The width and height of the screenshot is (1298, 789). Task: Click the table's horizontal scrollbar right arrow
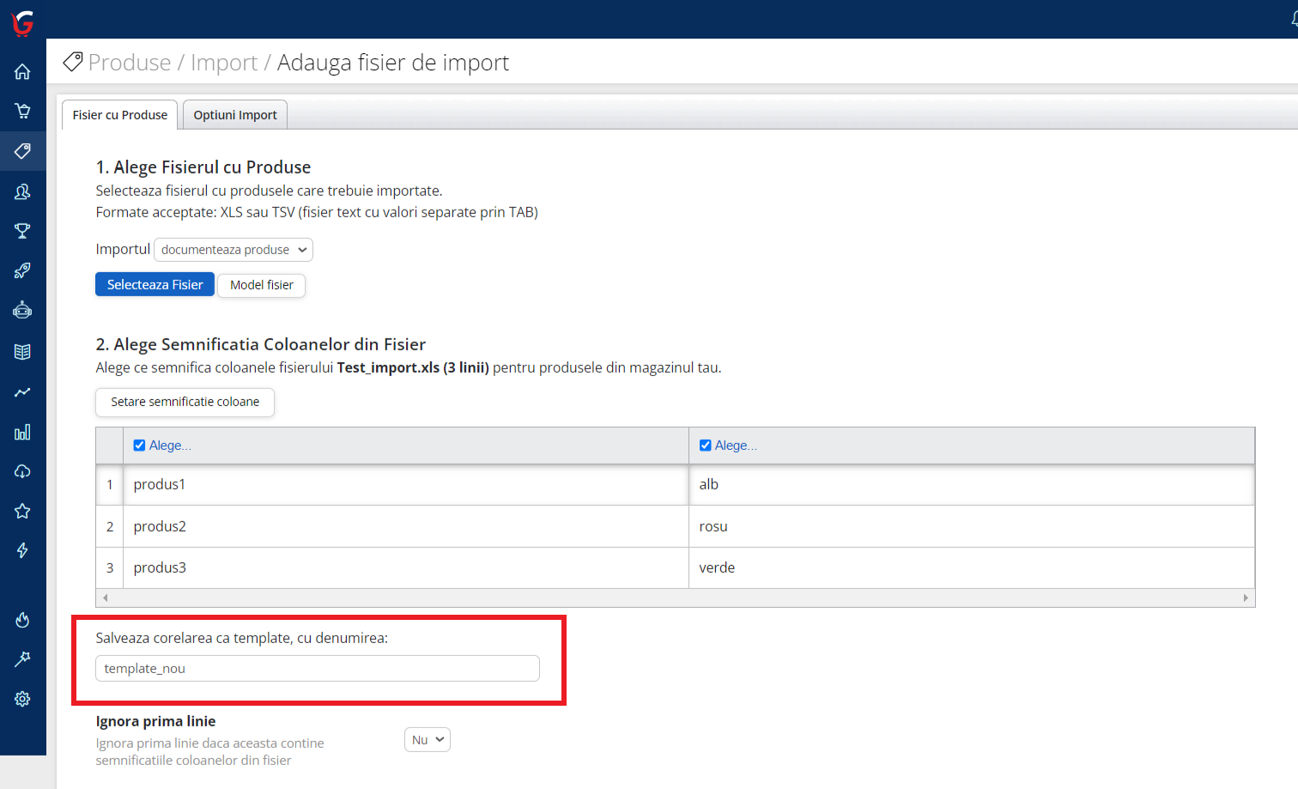click(1246, 598)
